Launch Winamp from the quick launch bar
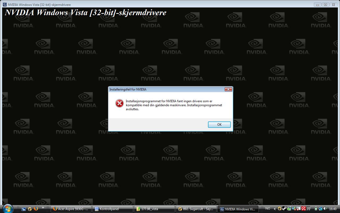 [30, 209]
